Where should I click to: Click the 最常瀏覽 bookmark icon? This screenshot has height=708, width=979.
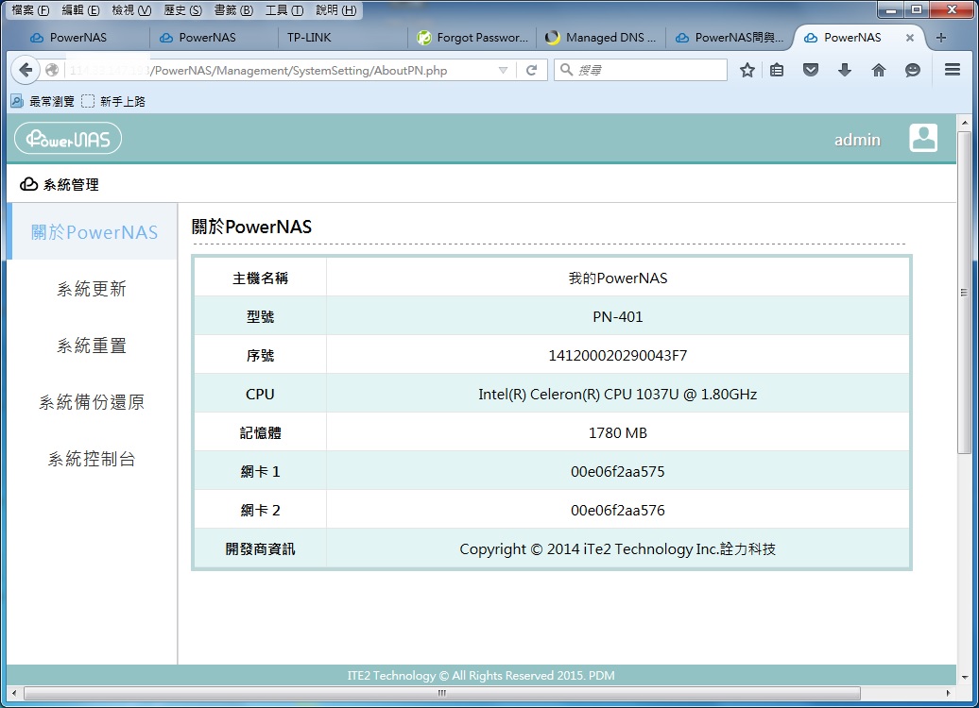pos(17,101)
